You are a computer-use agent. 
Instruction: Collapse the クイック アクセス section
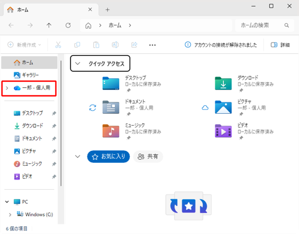click(x=78, y=63)
